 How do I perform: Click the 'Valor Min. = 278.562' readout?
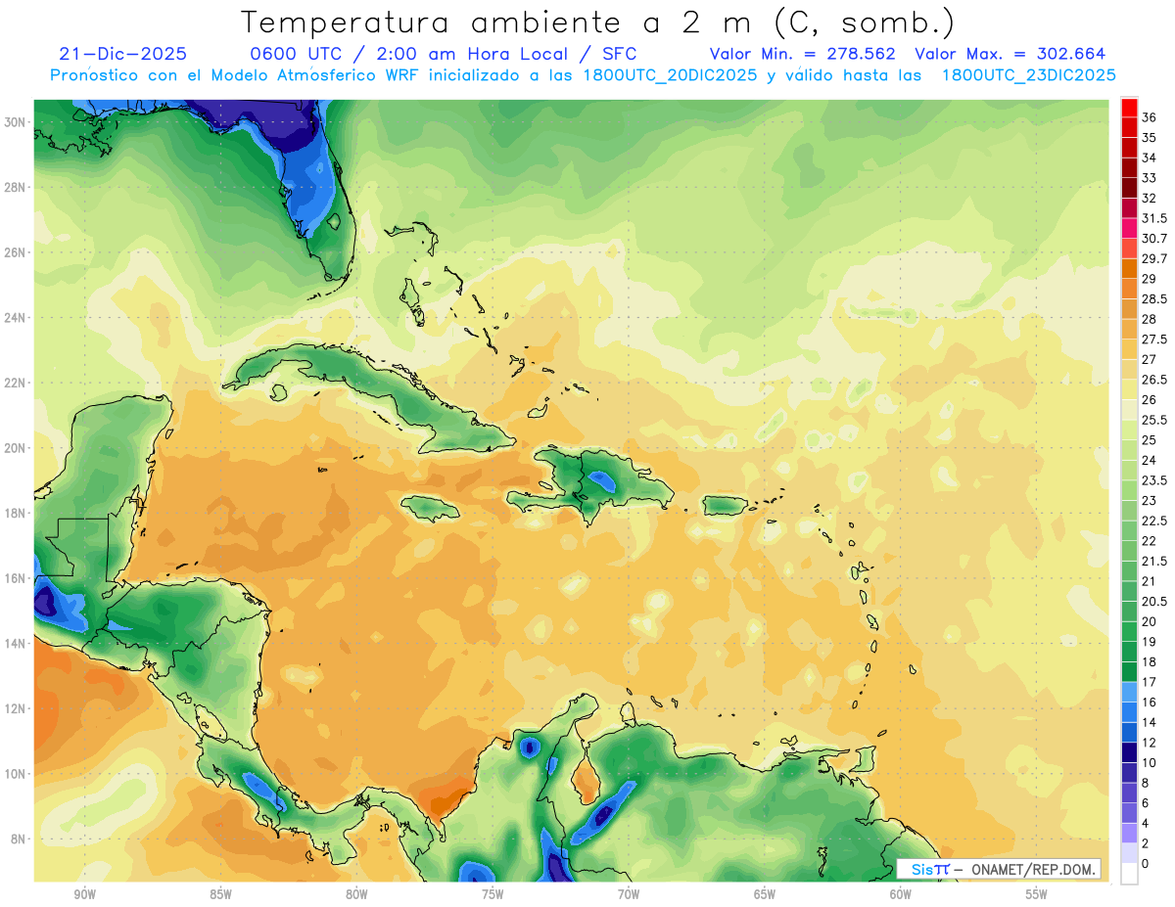click(803, 54)
